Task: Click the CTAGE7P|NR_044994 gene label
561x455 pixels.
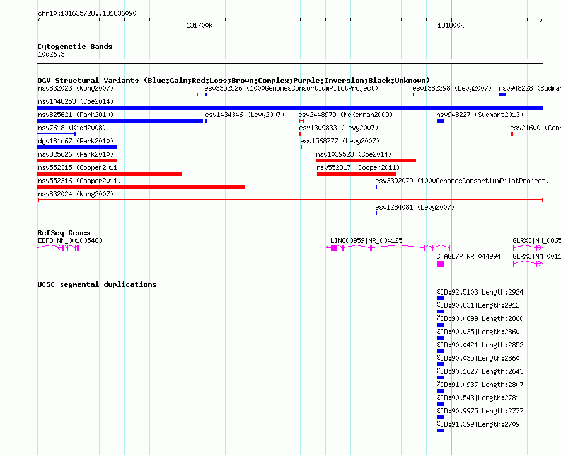Action: (x=468, y=256)
